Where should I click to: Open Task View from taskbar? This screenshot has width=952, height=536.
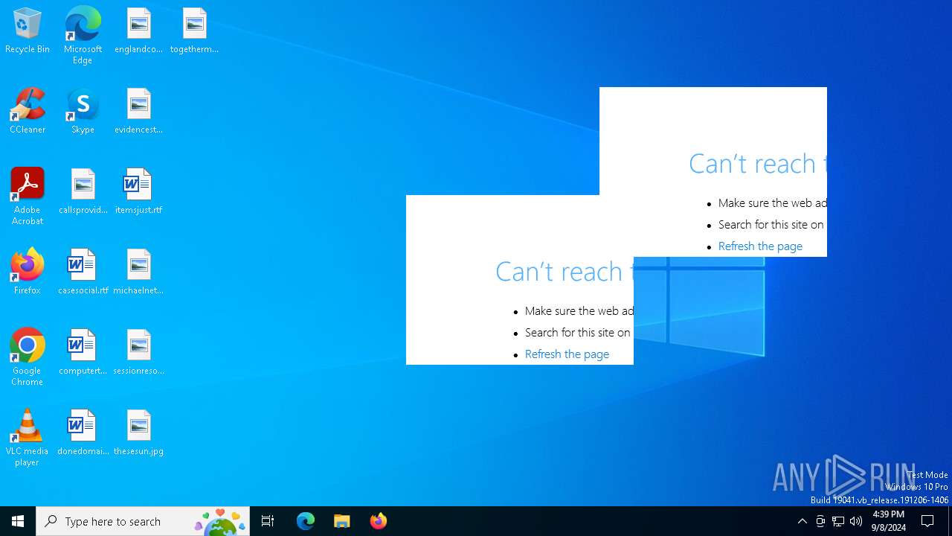click(268, 521)
